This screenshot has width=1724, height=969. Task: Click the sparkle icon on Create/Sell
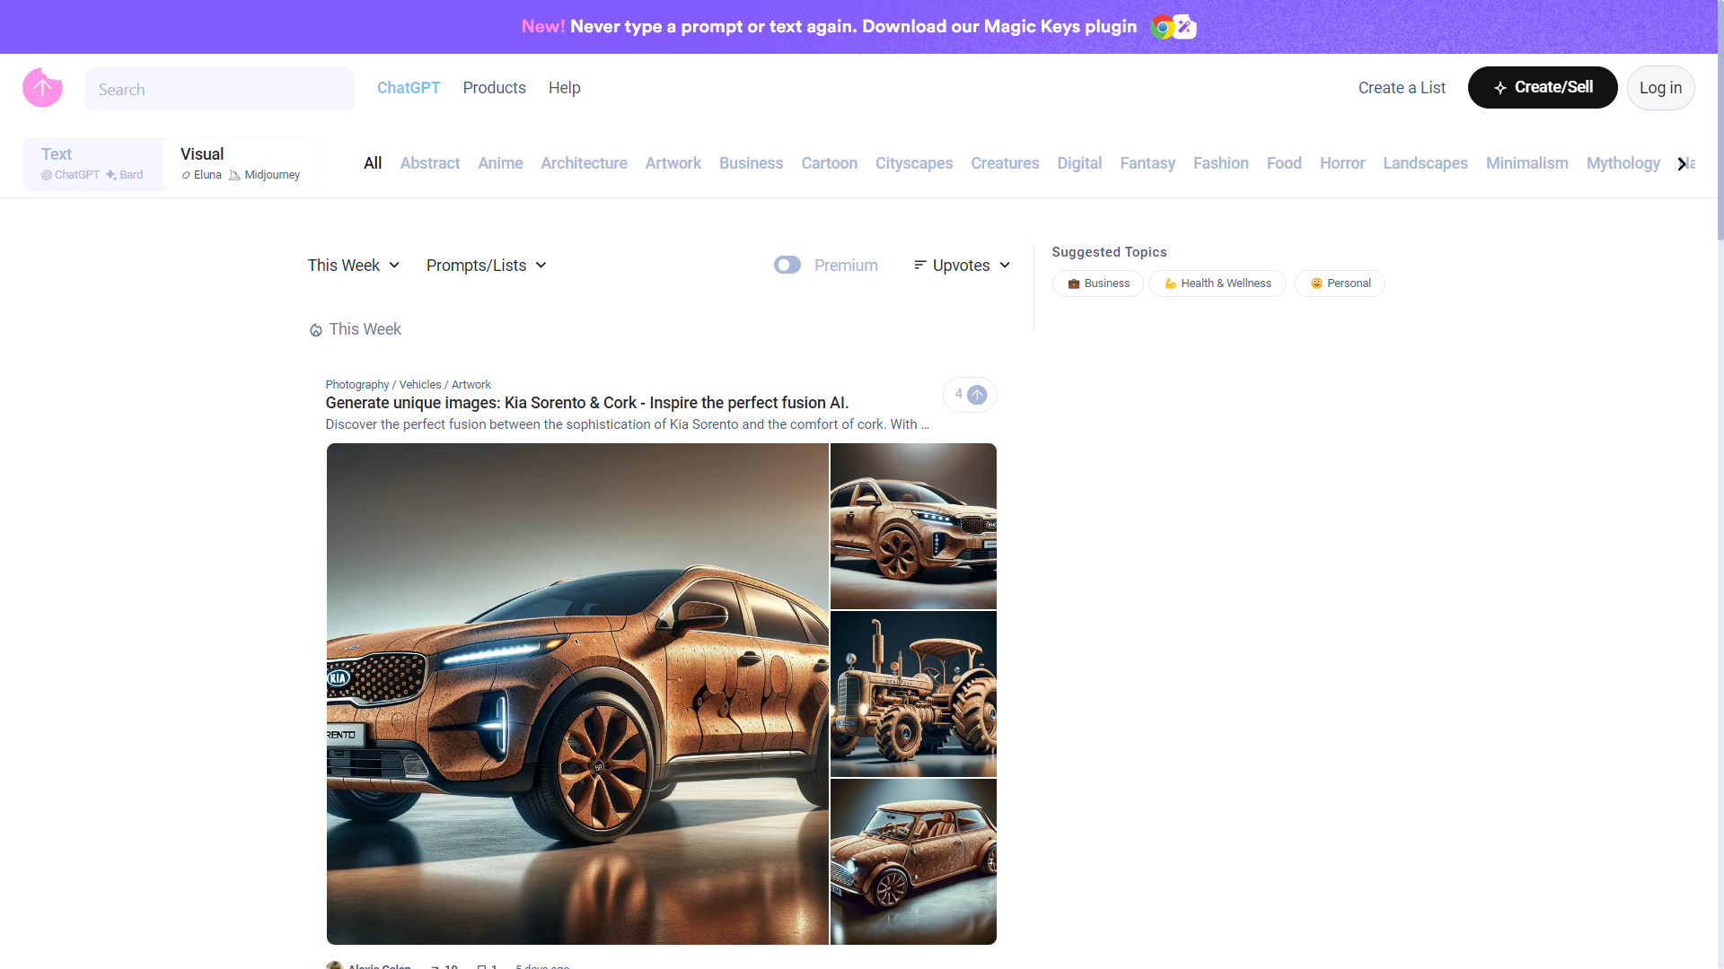pyautogui.click(x=1500, y=88)
